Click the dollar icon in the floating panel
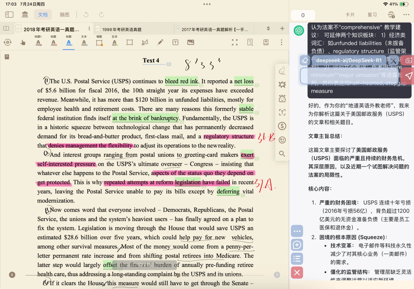Viewport: 414px width, 289px height. coord(282,126)
